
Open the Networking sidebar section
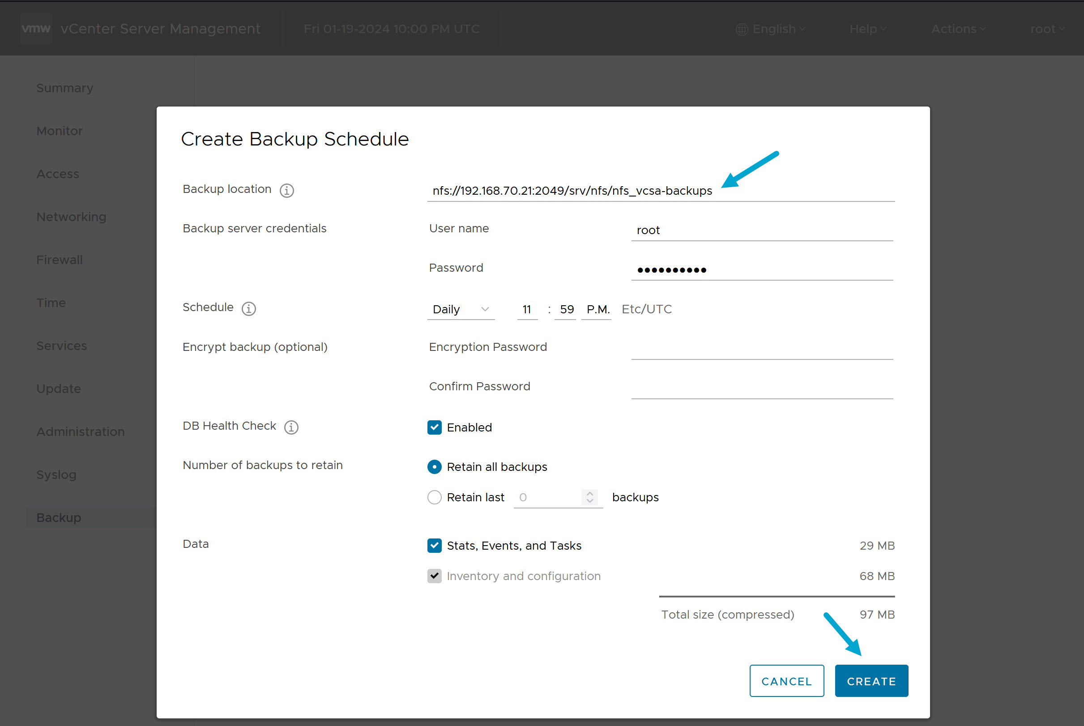tap(71, 217)
